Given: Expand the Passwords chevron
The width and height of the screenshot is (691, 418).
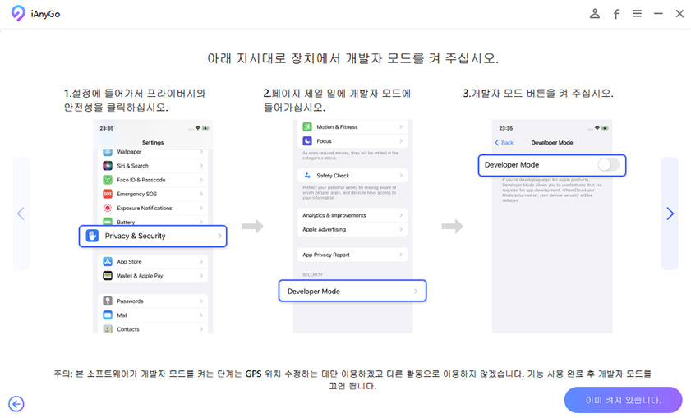Looking at the screenshot, I should 201,301.
